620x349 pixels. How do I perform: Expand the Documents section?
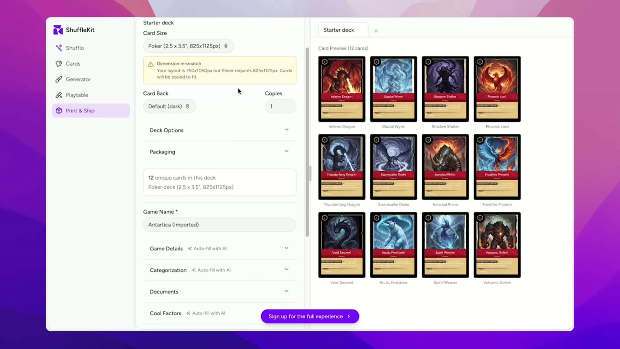pos(220,291)
